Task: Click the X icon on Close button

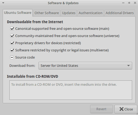Action: (x=121, y=109)
